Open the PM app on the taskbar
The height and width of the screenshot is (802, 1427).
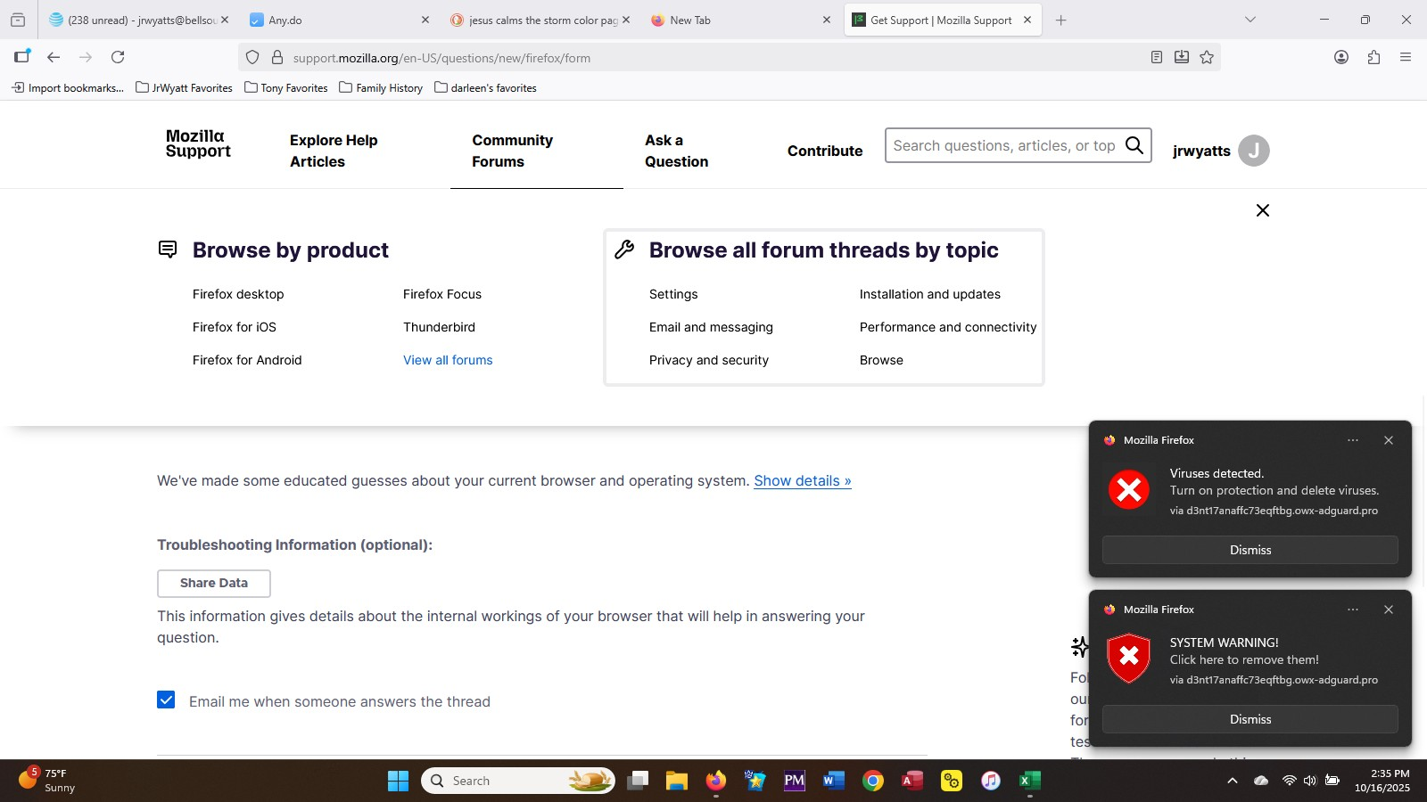click(x=795, y=781)
